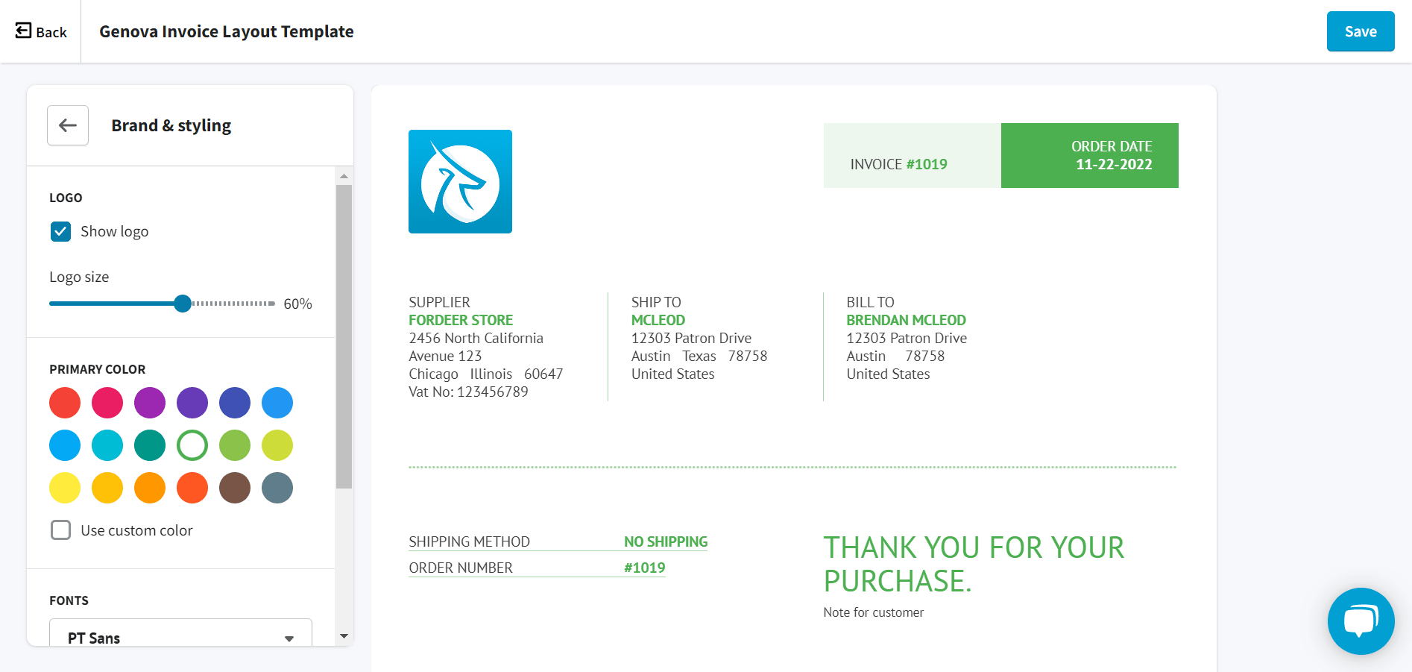Click the panel scrollbar down arrow
The height and width of the screenshot is (672, 1412).
click(x=344, y=636)
